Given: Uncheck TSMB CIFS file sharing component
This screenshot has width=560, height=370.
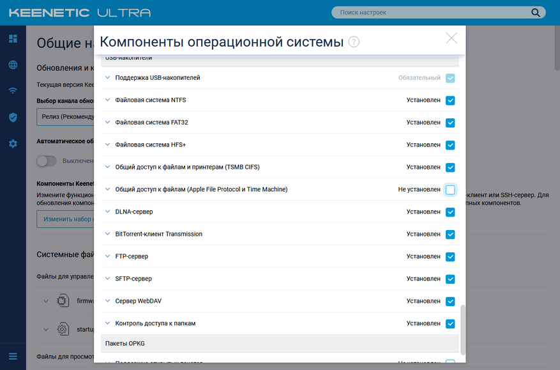Looking at the screenshot, I should [450, 167].
